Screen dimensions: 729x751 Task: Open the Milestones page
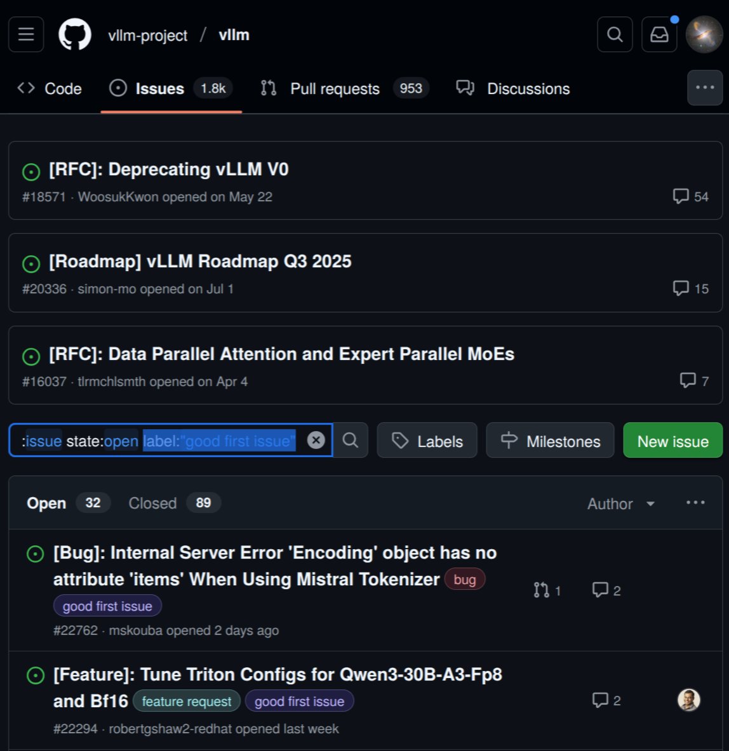[x=550, y=440]
